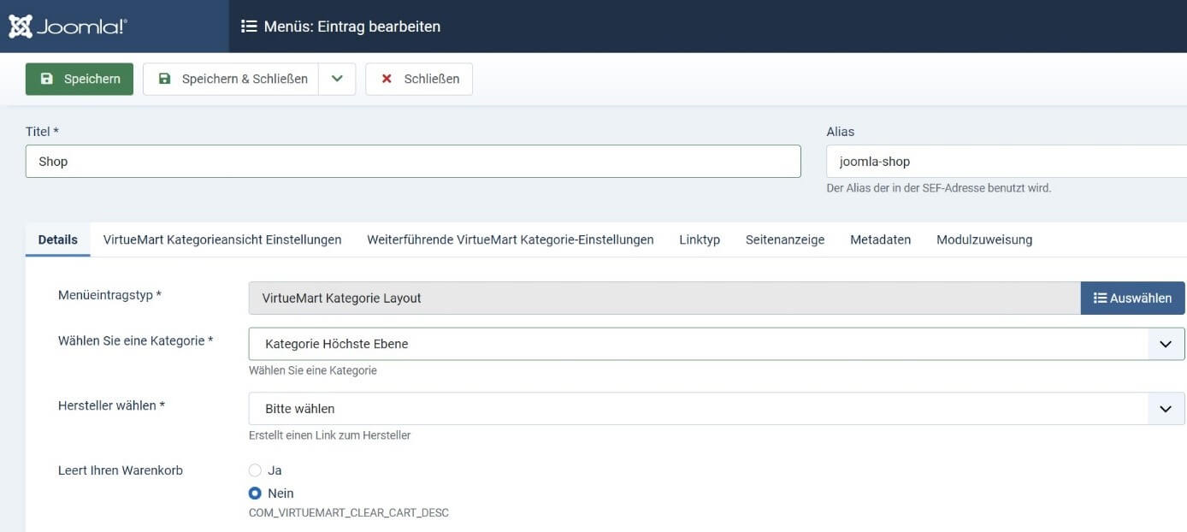Click the Joomla! logo

68,27
